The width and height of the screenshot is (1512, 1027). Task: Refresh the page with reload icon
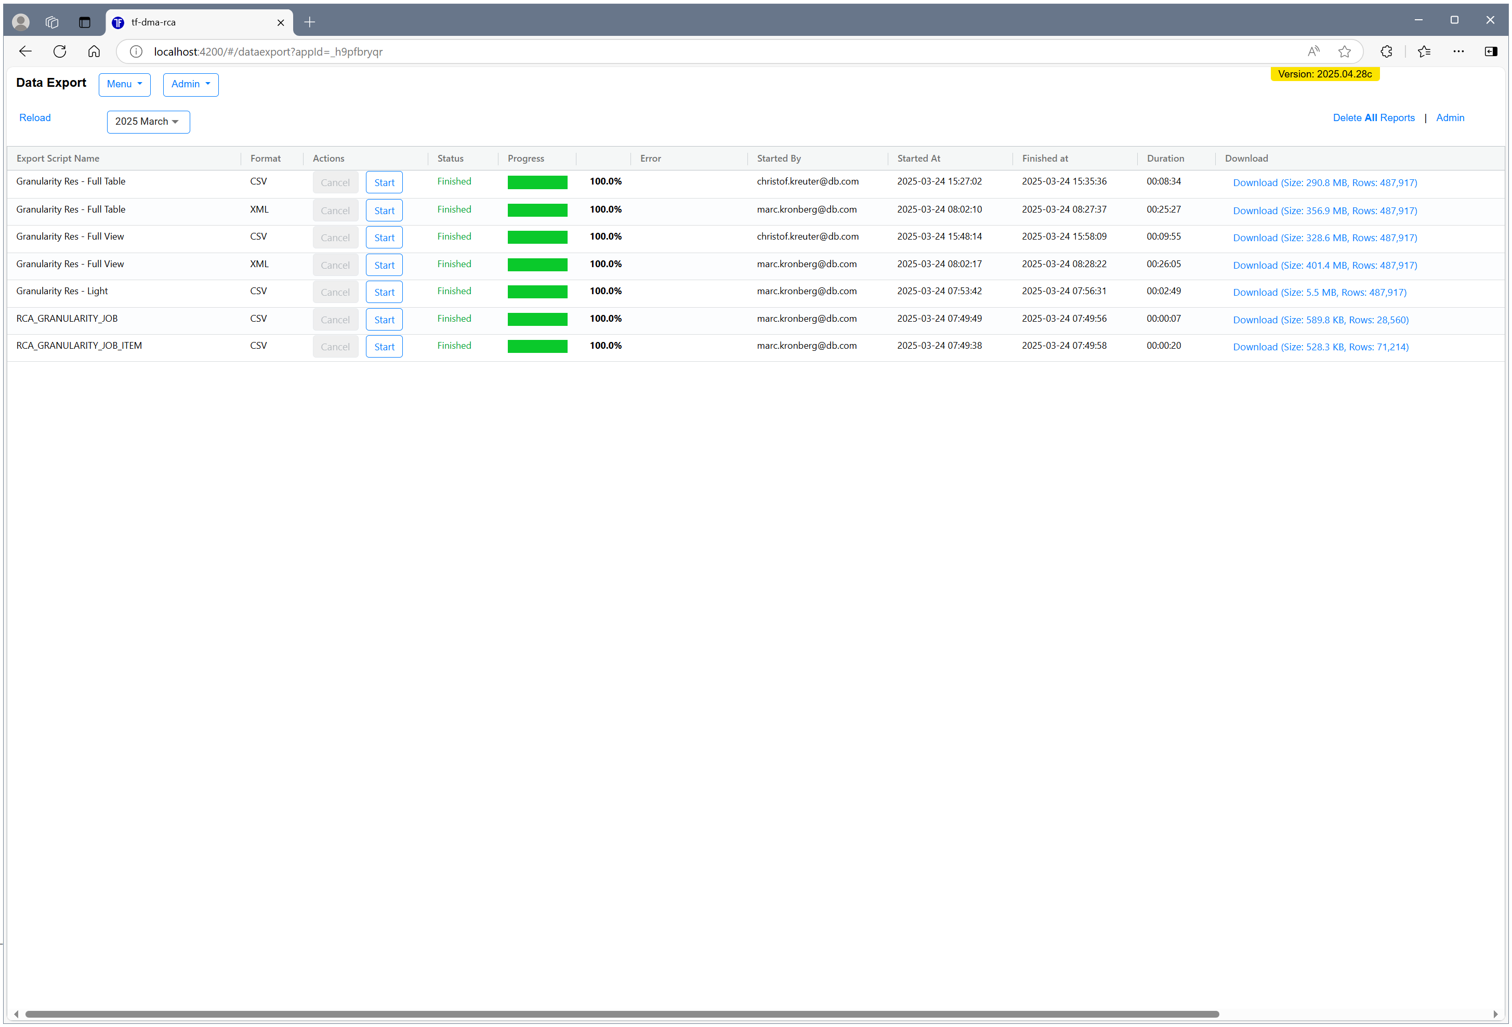pyautogui.click(x=60, y=51)
